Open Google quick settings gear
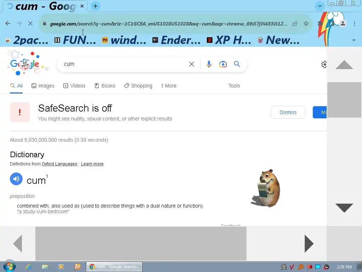Viewport: 362px width, 272px height. [x=324, y=64]
